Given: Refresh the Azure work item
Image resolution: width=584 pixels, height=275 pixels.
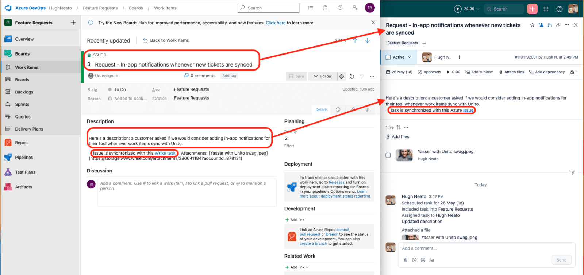Looking at the screenshot, I should pos(351,76).
